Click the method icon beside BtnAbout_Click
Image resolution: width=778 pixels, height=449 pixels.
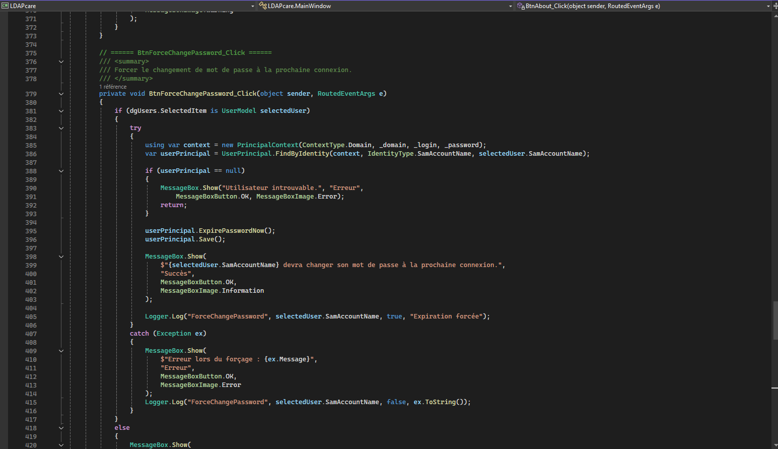click(x=519, y=6)
